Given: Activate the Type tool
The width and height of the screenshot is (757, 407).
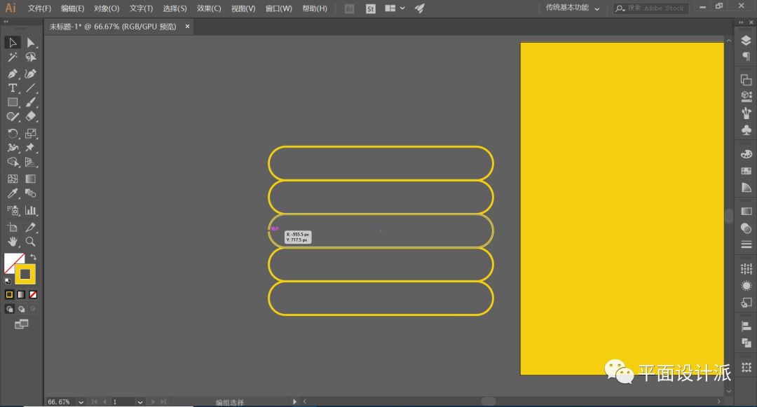Looking at the screenshot, I should coord(13,88).
